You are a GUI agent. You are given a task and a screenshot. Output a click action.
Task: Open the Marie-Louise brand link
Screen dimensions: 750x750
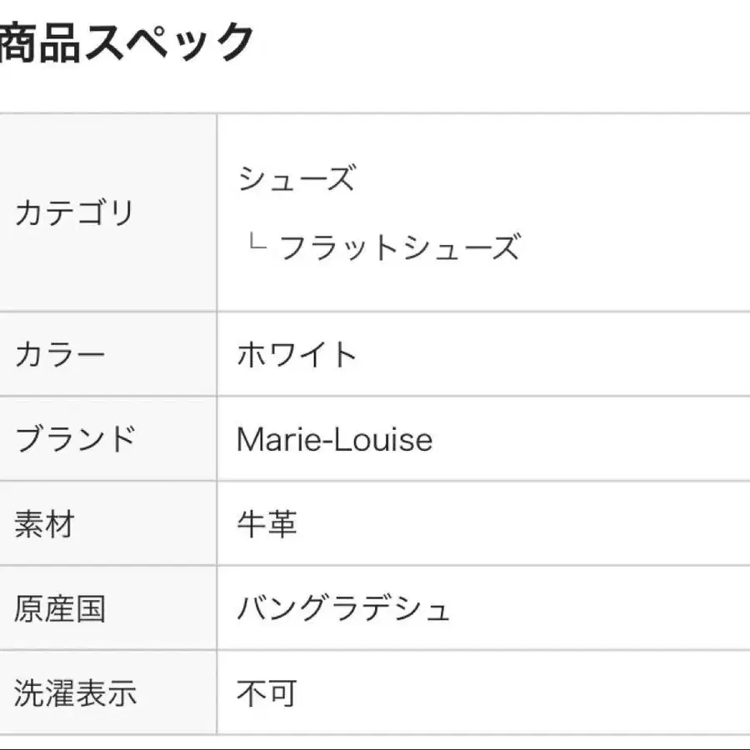pyautogui.click(x=335, y=439)
